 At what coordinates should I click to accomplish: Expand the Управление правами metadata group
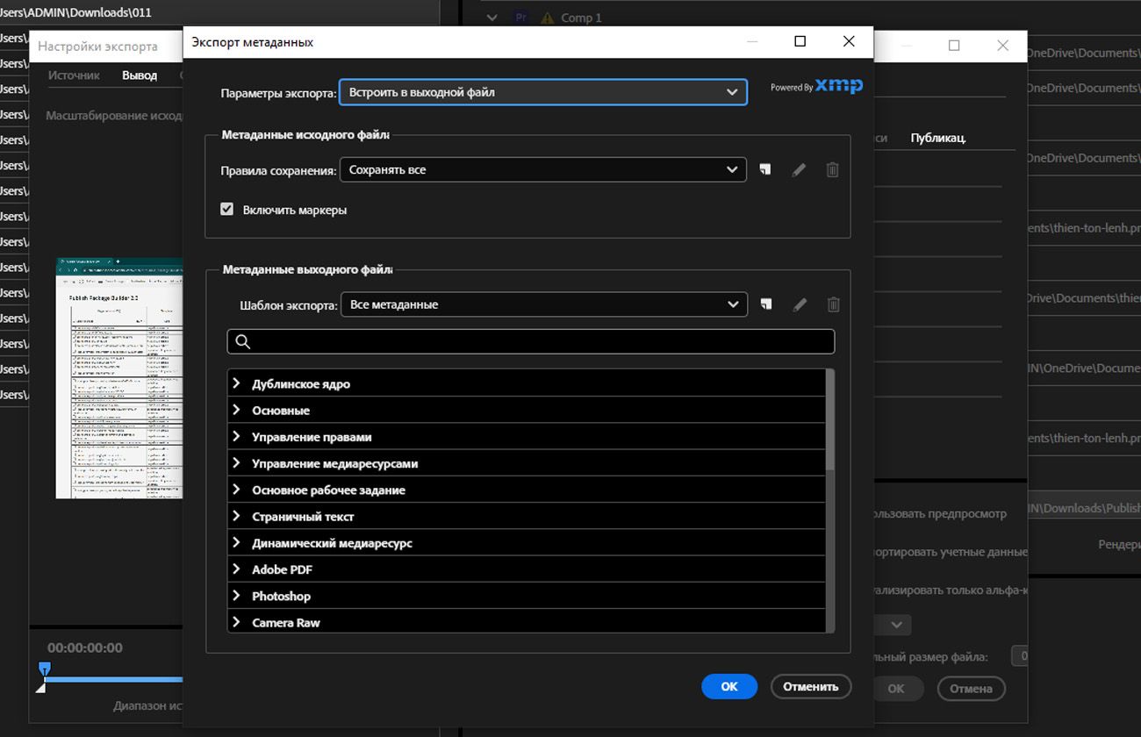[x=236, y=436]
